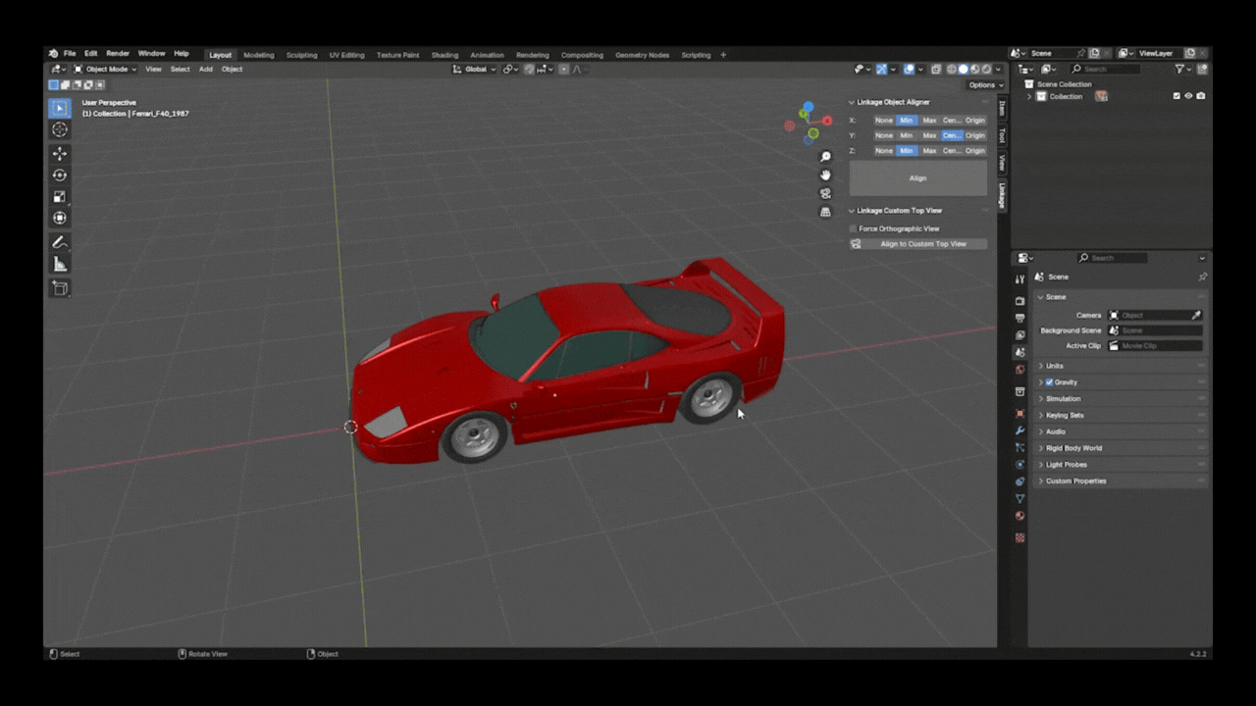Image resolution: width=1256 pixels, height=706 pixels.
Task: Open the Tool settings properties tab icon
Action: coord(1020,279)
